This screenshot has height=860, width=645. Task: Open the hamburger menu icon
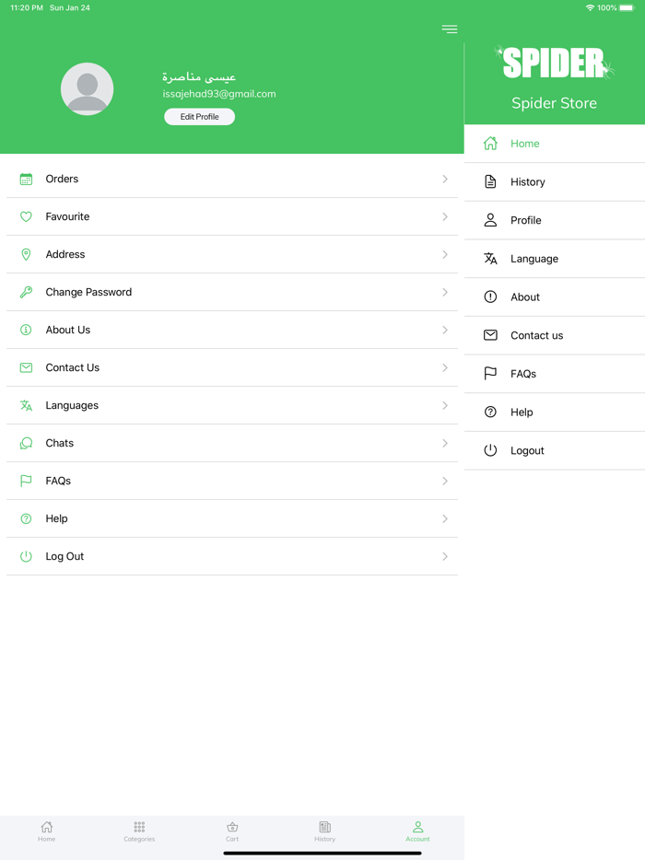(x=449, y=29)
